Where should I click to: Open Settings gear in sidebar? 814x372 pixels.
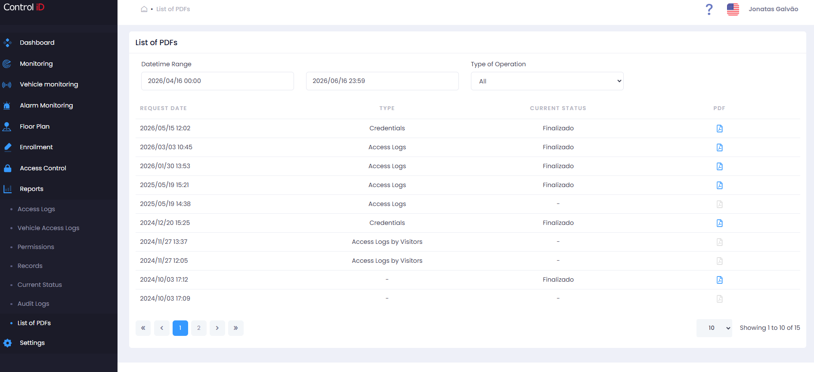point(32,343)
